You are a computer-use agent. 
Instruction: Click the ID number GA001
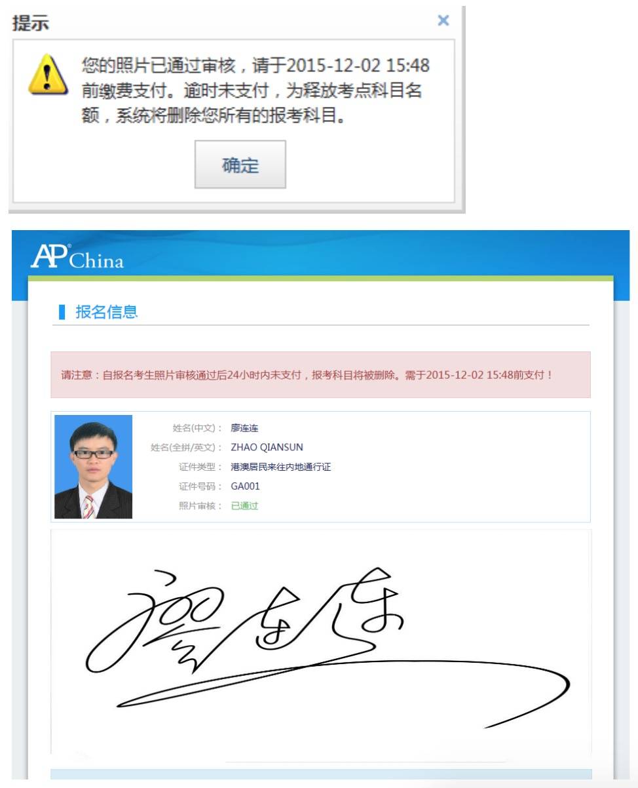pyautogui.click(x=245, y=486)
